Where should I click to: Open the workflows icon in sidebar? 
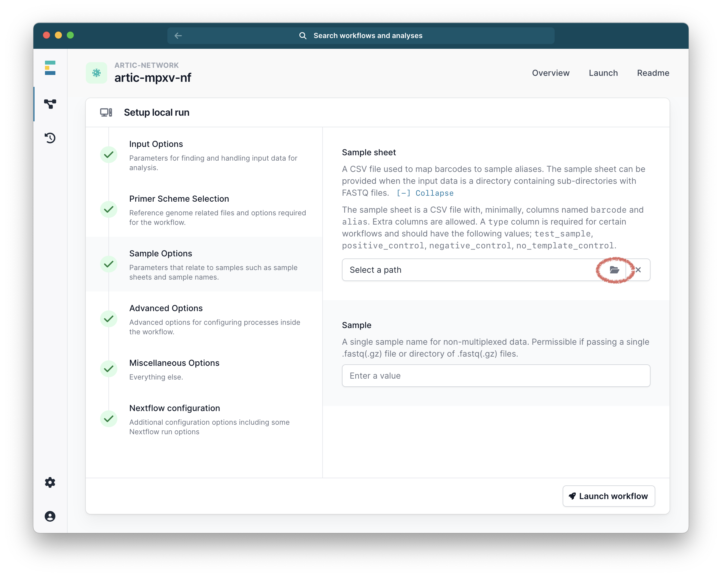point(50,104)
